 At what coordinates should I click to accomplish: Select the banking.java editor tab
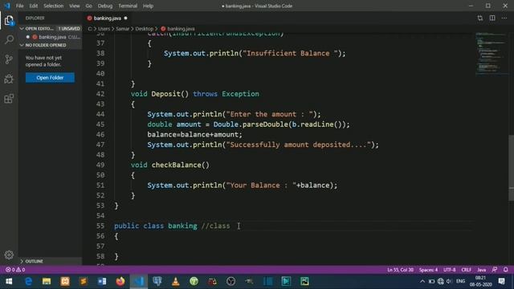point(107,18)
